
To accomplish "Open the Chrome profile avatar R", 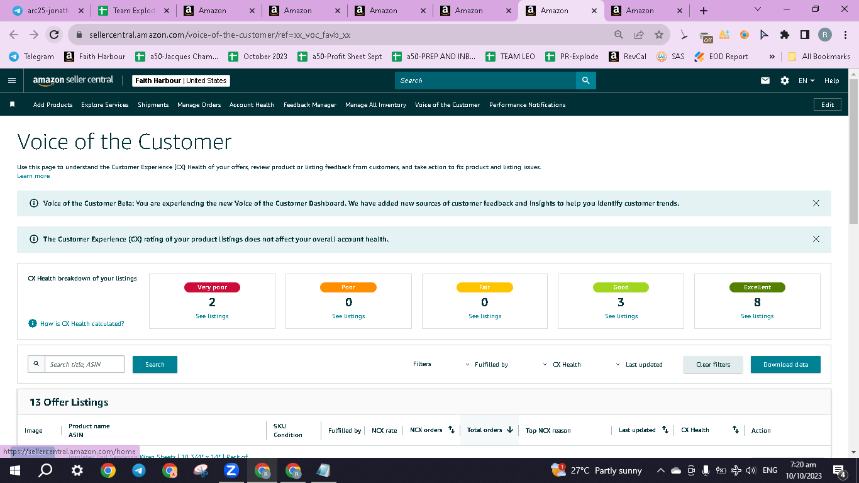I will click(825, 35).
